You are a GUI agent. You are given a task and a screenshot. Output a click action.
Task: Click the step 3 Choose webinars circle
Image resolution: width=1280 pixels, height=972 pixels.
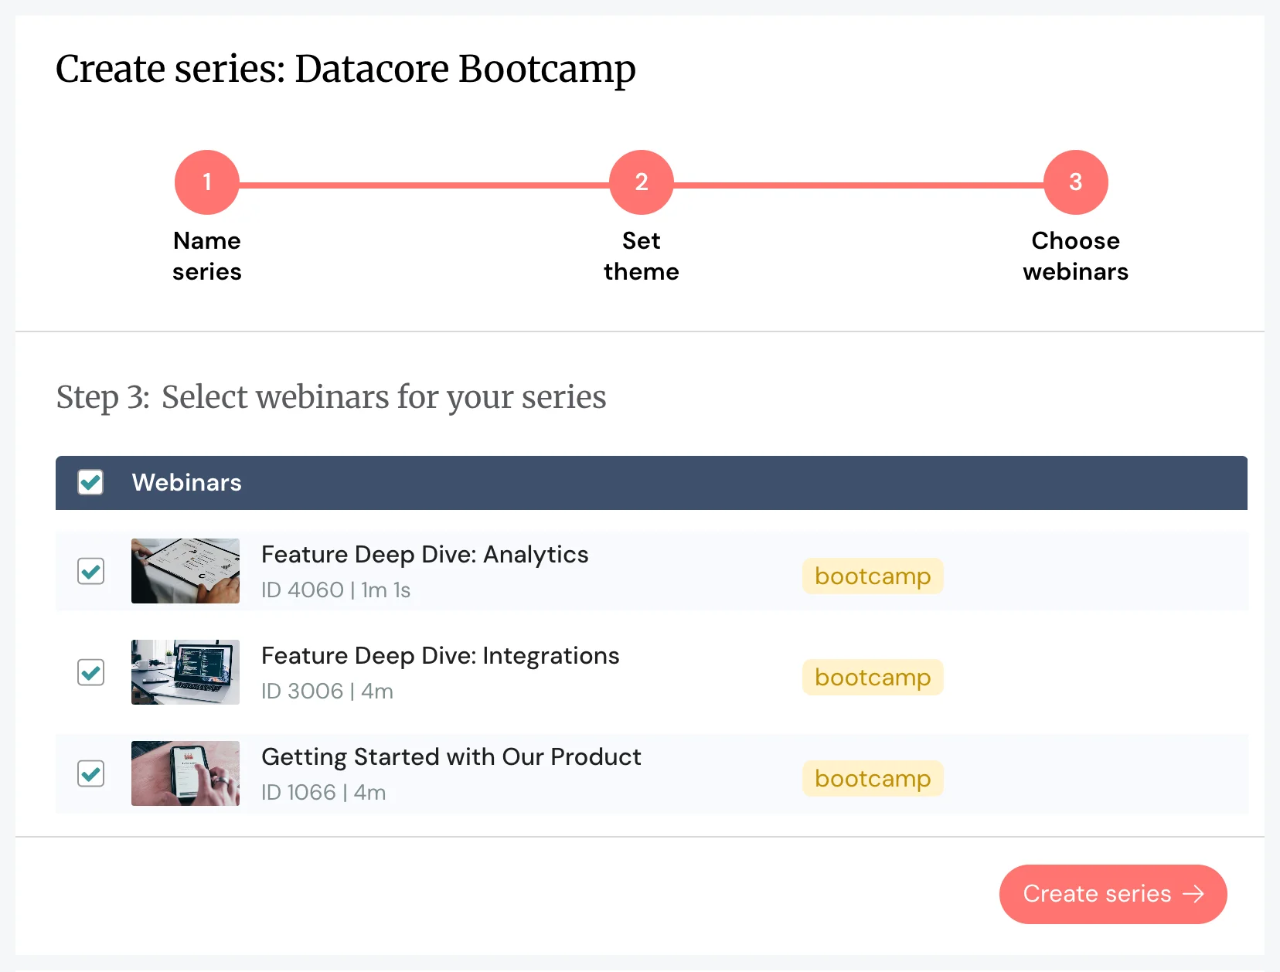click(x=1075, y=182)
